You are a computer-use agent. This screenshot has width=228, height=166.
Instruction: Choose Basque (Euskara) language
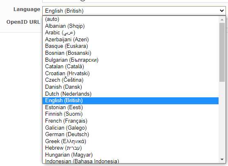coord(130,46)
